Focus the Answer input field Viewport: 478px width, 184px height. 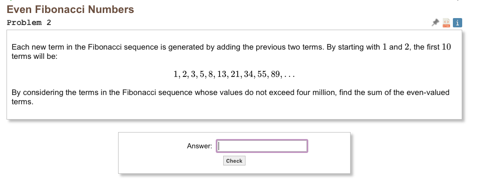(x=262, y=146)
